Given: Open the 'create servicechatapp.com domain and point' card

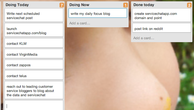Looking at the screenshot, I should tap(162, 15).
